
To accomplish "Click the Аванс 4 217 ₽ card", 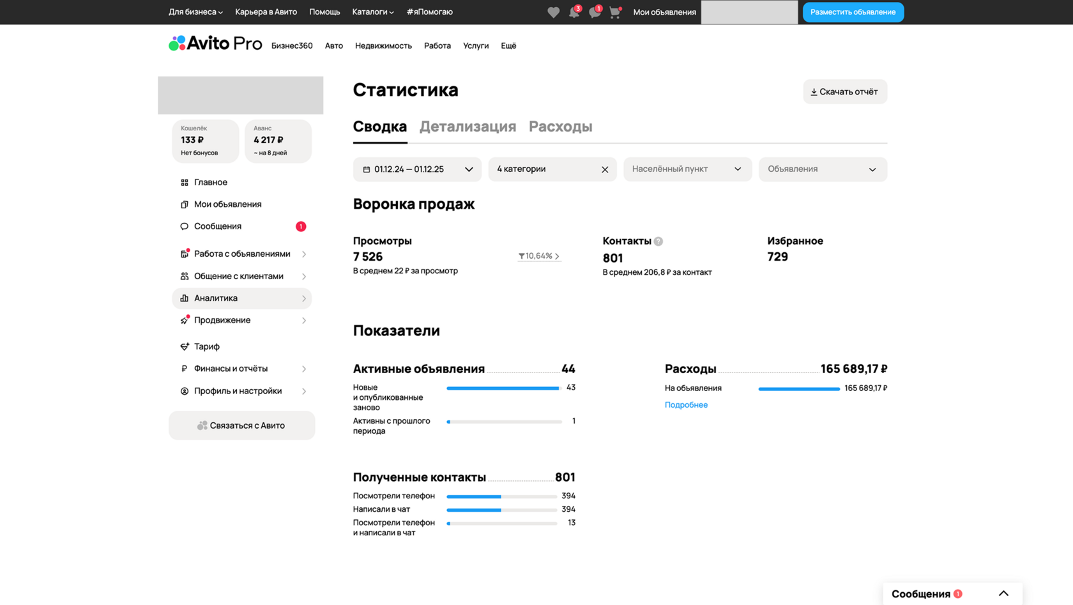I will 278,141.
